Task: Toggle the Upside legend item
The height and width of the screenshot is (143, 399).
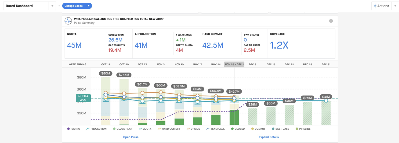Action: (193, 129)
